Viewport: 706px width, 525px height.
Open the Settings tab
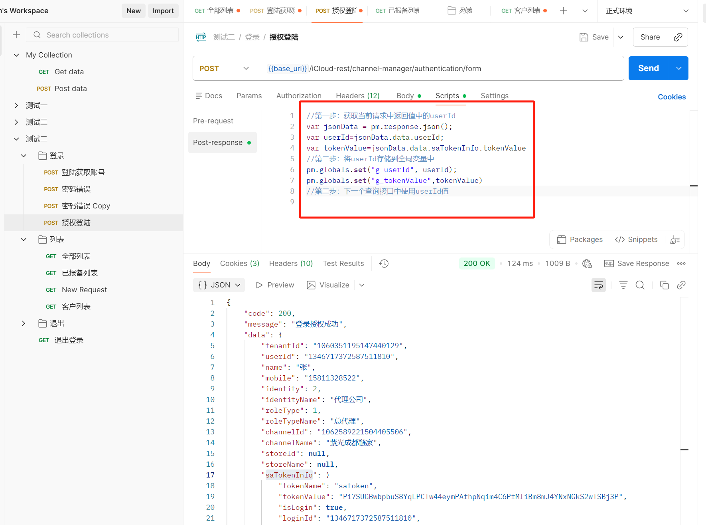(x=495, y=96)
